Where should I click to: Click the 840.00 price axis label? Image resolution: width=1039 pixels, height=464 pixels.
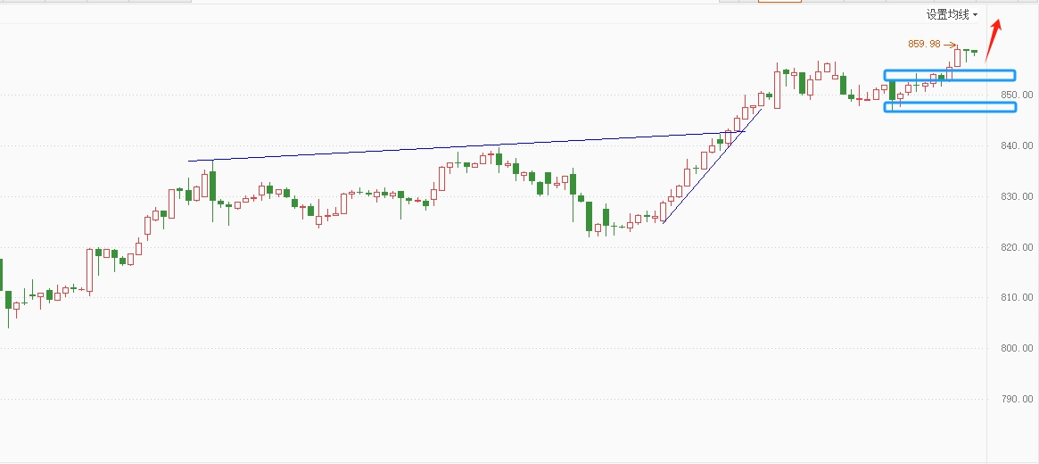coord(1017,145)
